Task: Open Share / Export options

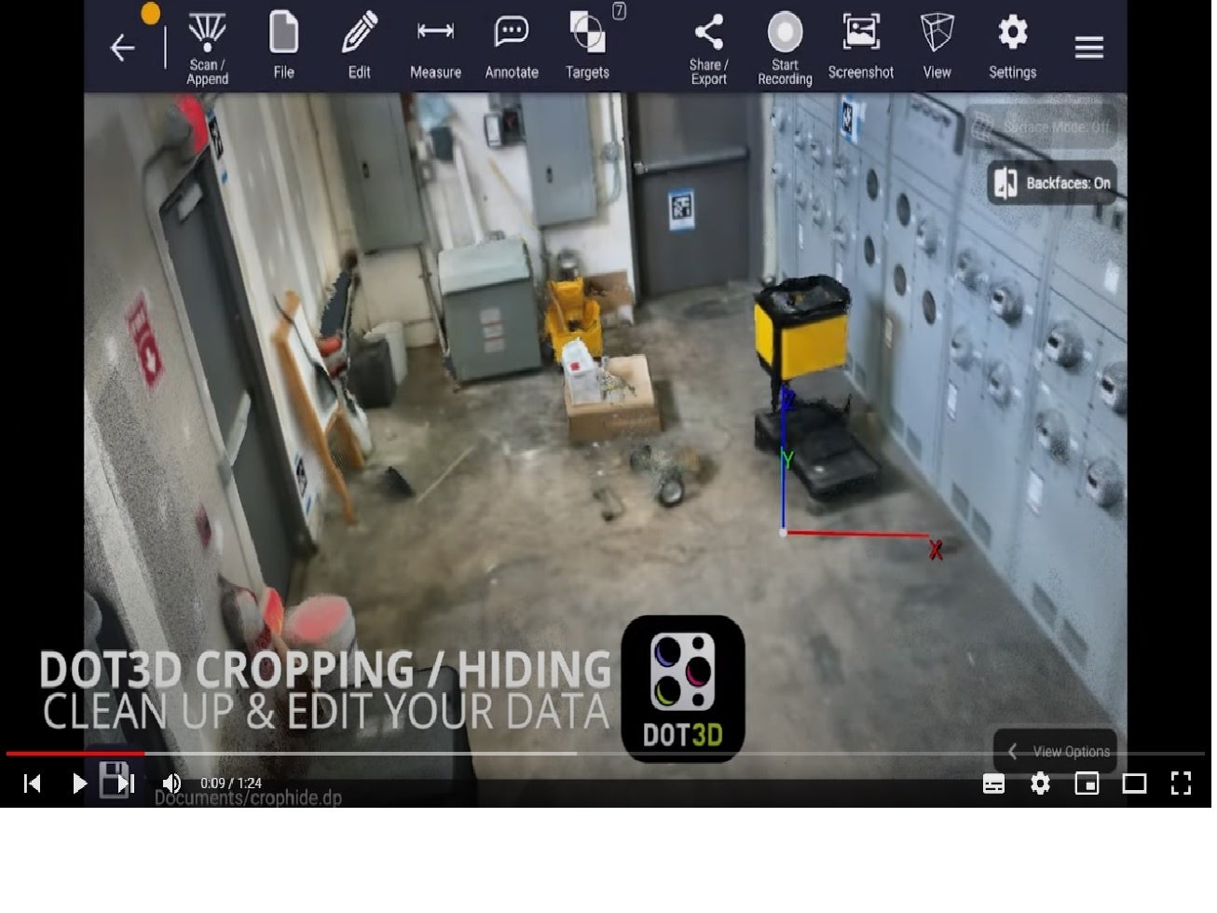Action: click(708, 49)
